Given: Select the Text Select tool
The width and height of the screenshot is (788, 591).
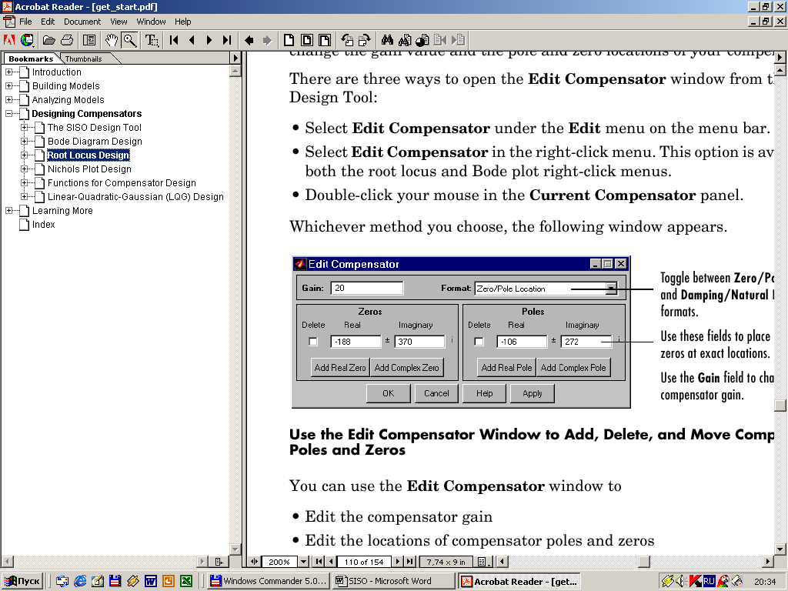Looking at the screenshot, I should [x=152, y=40].
